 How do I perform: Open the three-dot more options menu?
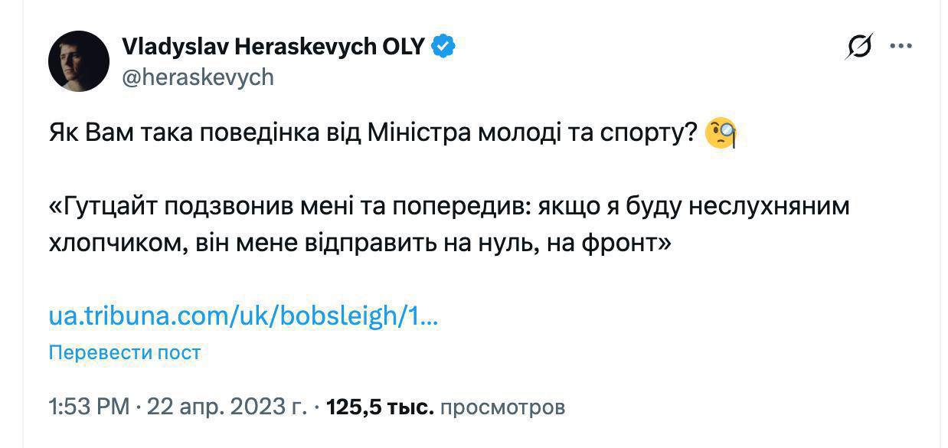tap(900, 46)
